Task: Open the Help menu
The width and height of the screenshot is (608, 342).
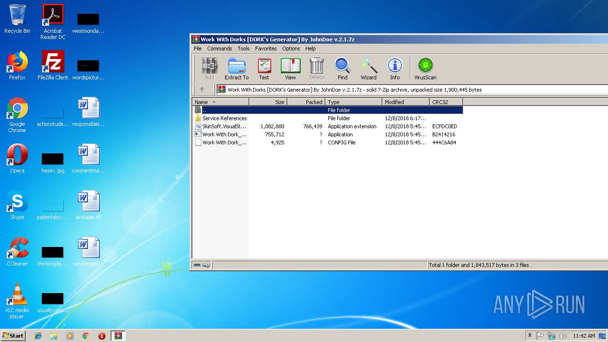Action: [311, 48]
